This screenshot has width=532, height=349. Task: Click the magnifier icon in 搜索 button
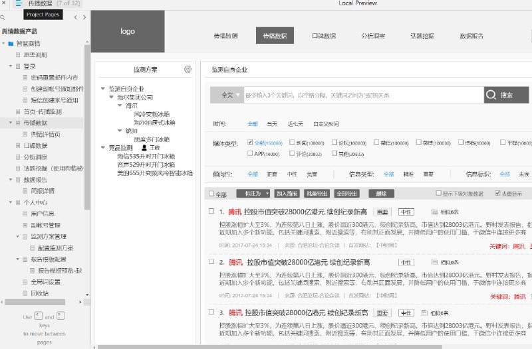tap(491, 95)
